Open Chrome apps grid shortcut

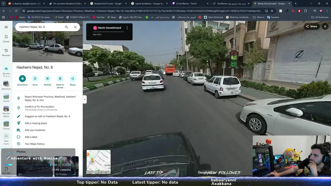[3, 17]
